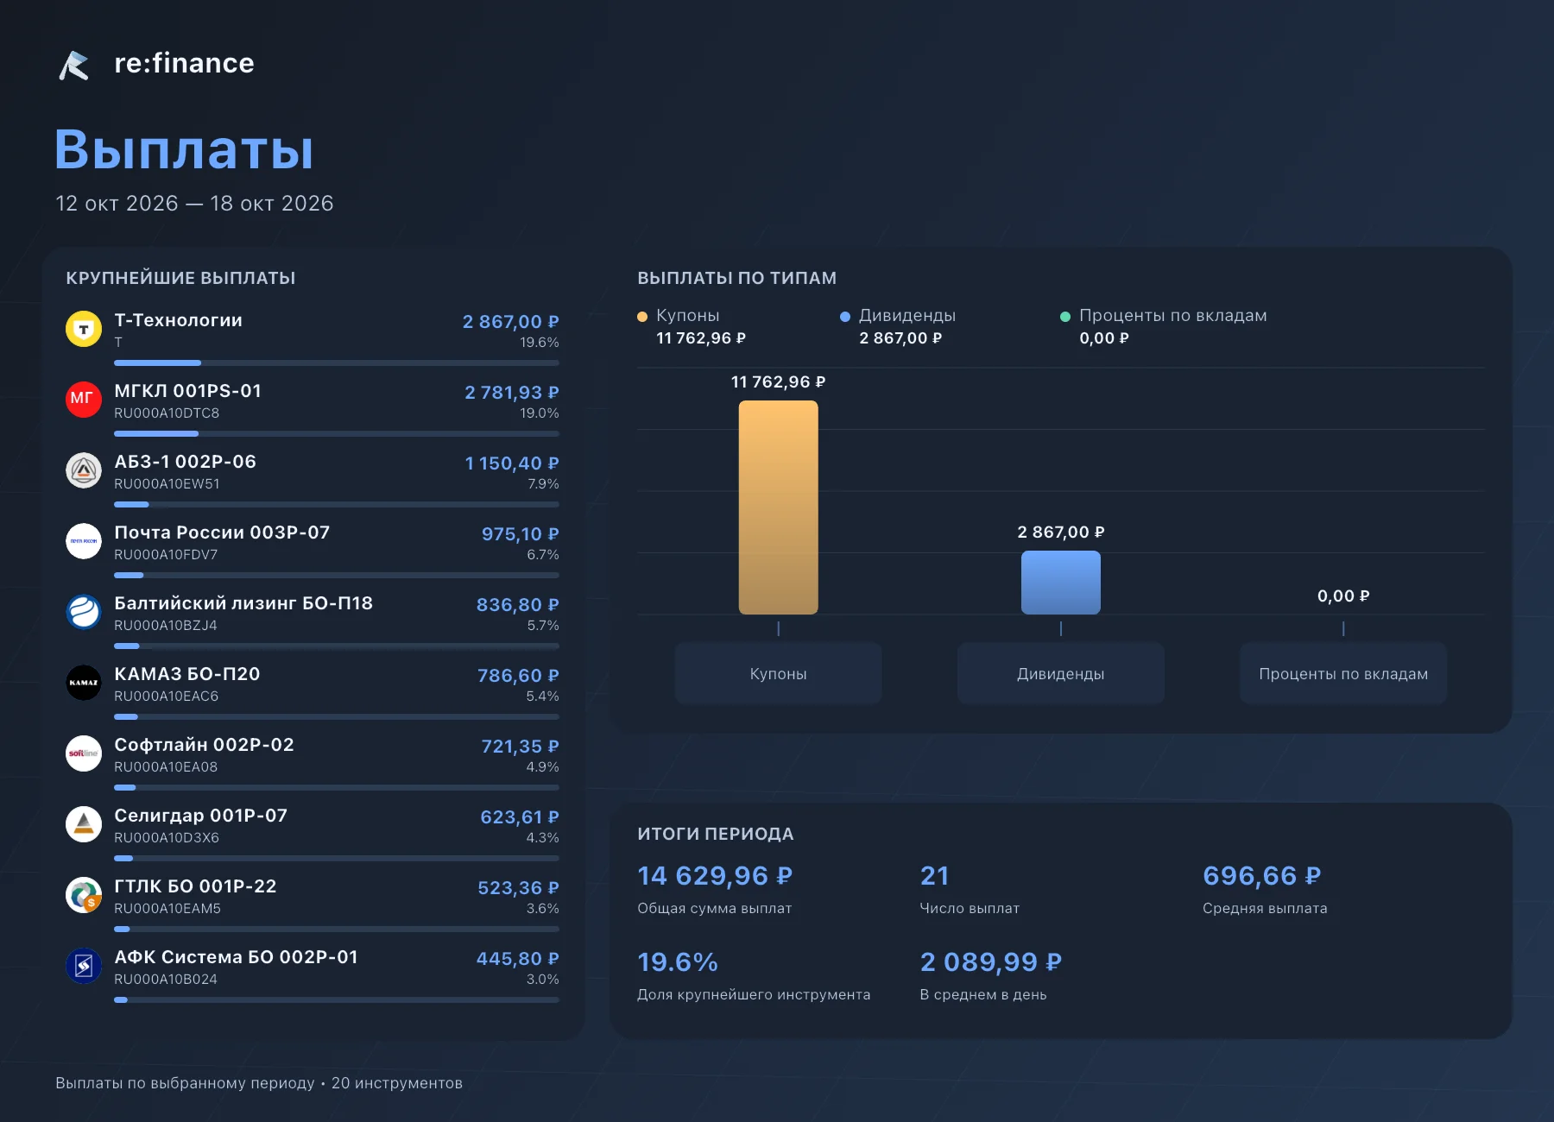1554x1122 pixels.
Task: Click ISIN code RU000A10FDV7
Action: [166, 555]
